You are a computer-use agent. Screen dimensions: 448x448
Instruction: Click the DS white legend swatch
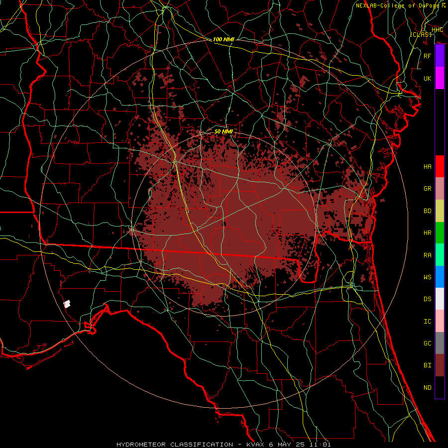440,299
